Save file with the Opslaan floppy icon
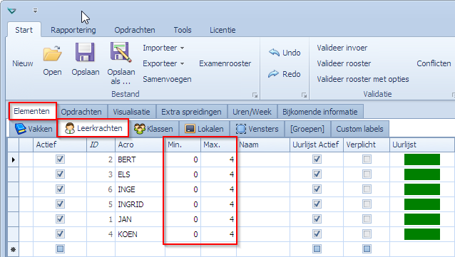This screenshot has width=455, height=257. point(85,52)
